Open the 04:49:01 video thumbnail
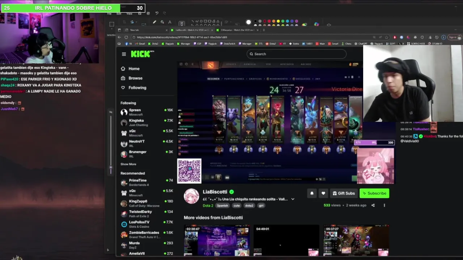This screenshot has width=463, height=260. coord(286,240)
